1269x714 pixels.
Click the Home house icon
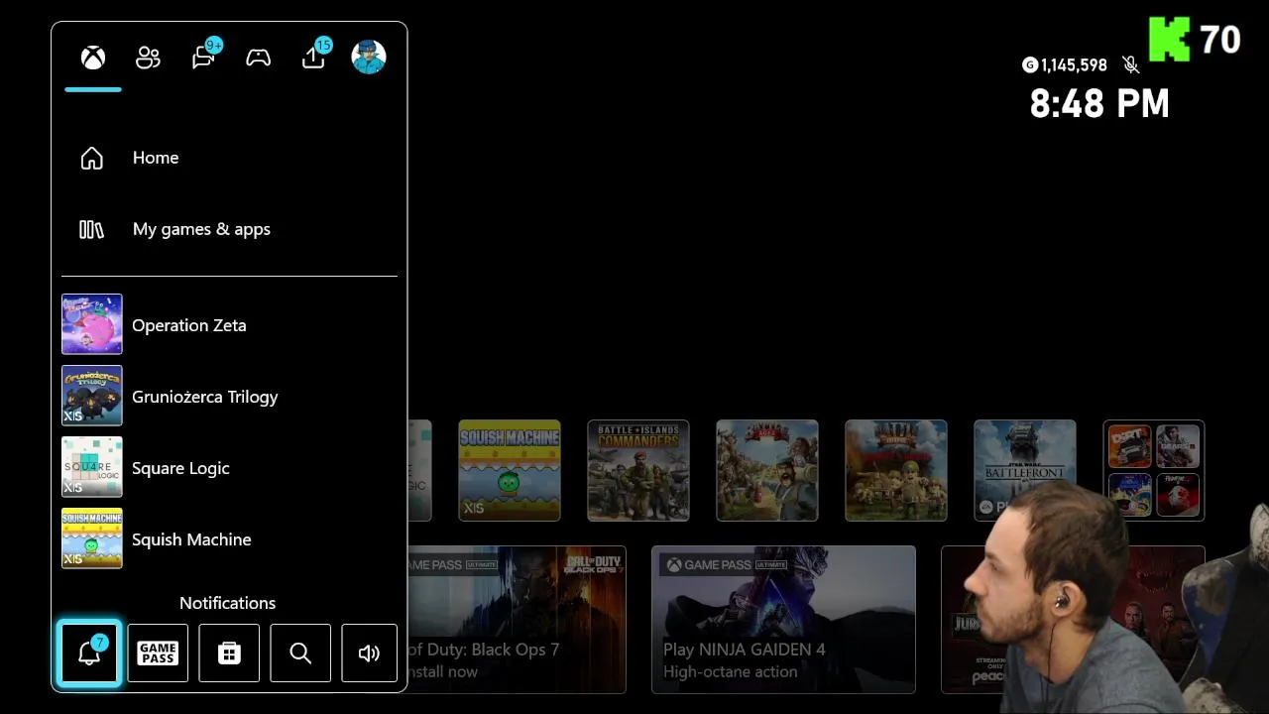[91, 158]
